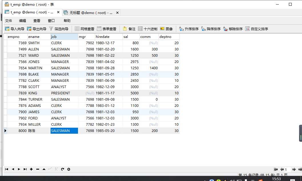Click the job column header

pos(64,37)
